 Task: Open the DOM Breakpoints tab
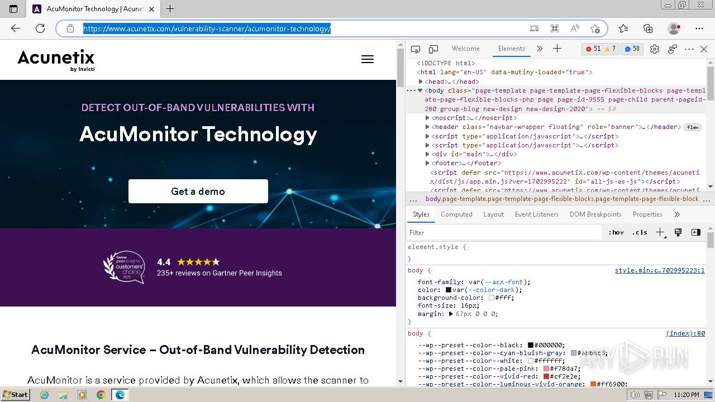(595, 214)
